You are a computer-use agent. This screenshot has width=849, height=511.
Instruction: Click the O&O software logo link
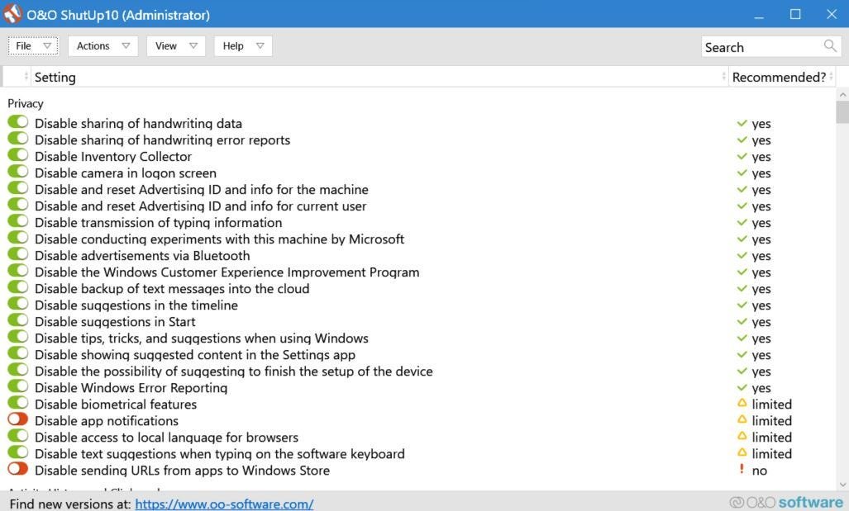[x=787, y=503]
